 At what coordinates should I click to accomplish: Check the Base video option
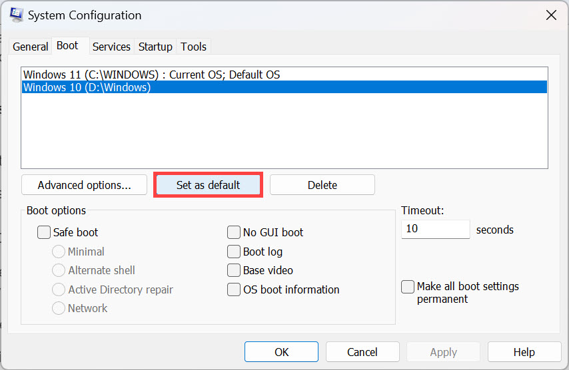234,270
